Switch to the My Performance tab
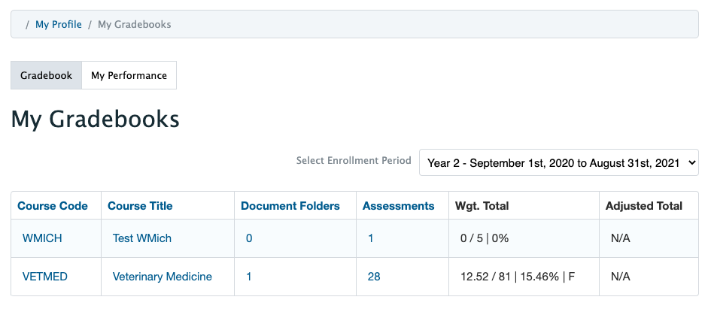The image size is (711, 315). click(x=129, y=76)
